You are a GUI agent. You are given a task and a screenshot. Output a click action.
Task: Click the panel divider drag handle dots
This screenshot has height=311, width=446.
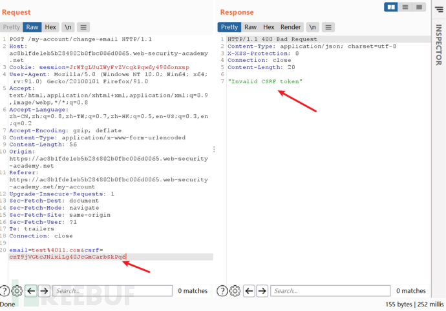pyautogui.click(x=214, y=150)
